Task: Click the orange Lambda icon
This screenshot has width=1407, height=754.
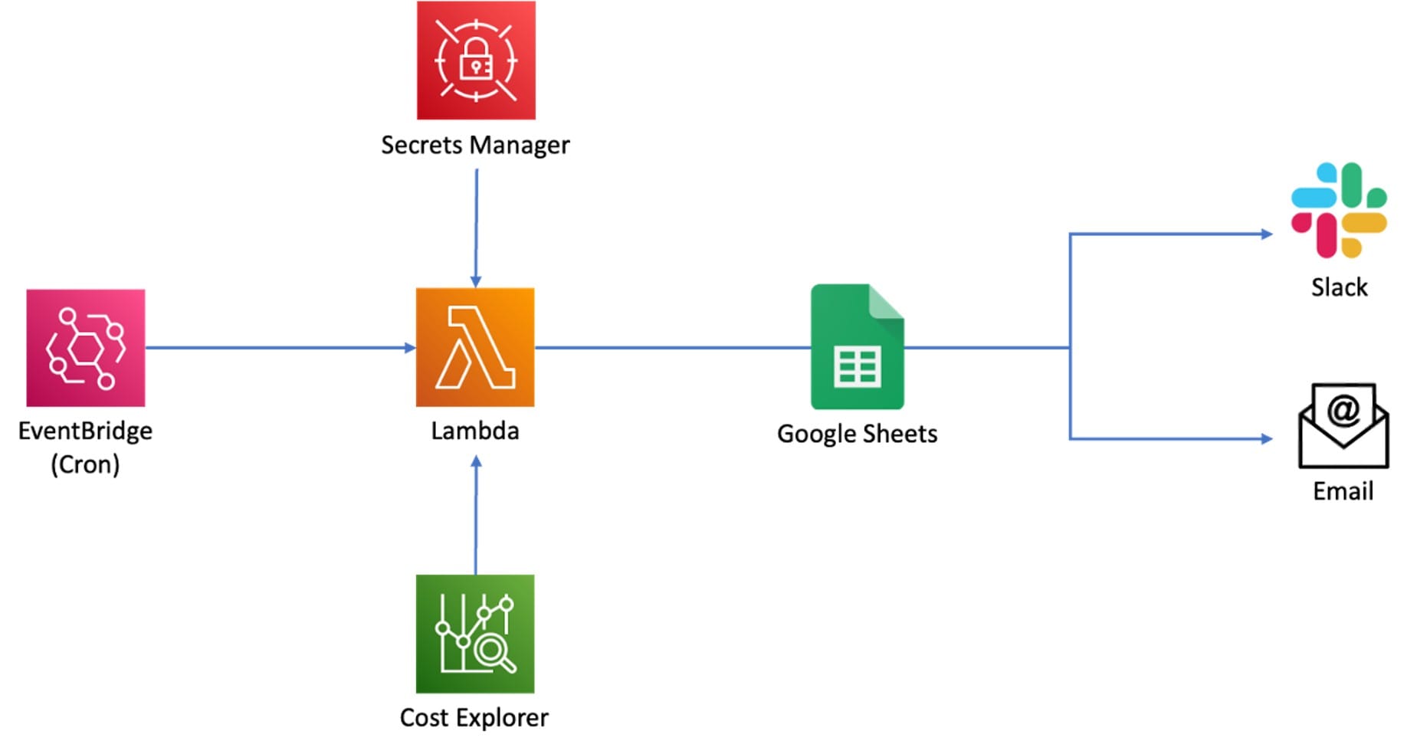Action: coord(475,347)
